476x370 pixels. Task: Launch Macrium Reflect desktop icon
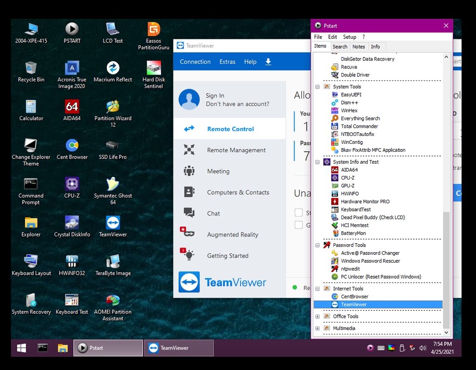tap(112, 72)
